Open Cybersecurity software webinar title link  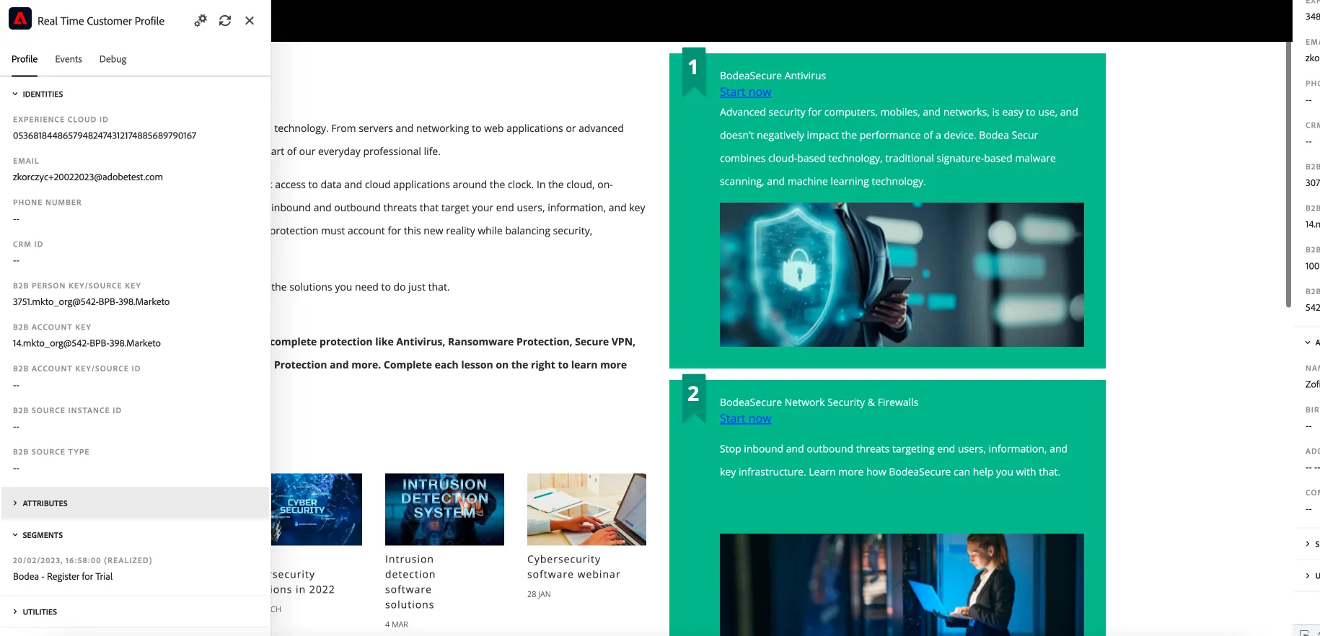[x=573, y=567]
